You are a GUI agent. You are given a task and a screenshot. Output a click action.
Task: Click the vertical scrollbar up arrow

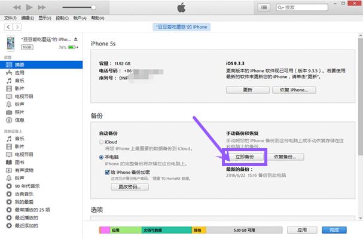pyautogui.click(x=361, y=36)
